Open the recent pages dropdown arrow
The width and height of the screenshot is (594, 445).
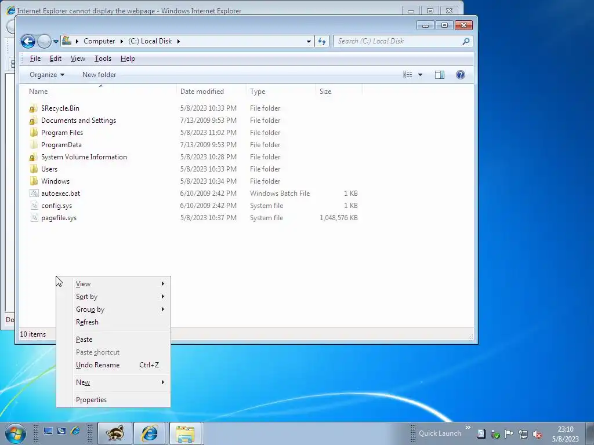pyautogui.click(x=56, y=41)
